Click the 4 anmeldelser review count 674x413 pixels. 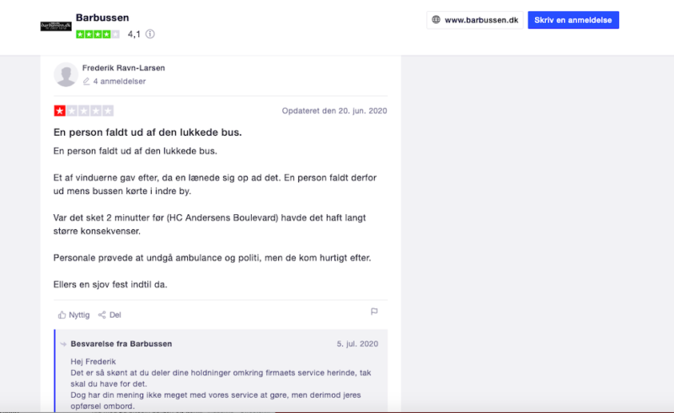pos(120,81)
